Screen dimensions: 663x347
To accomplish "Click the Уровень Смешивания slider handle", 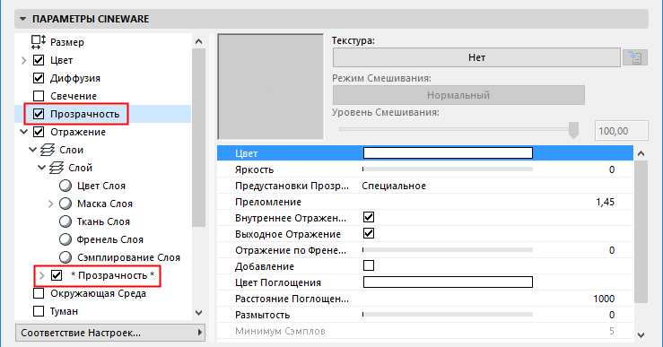I will (x=573, y=130).
